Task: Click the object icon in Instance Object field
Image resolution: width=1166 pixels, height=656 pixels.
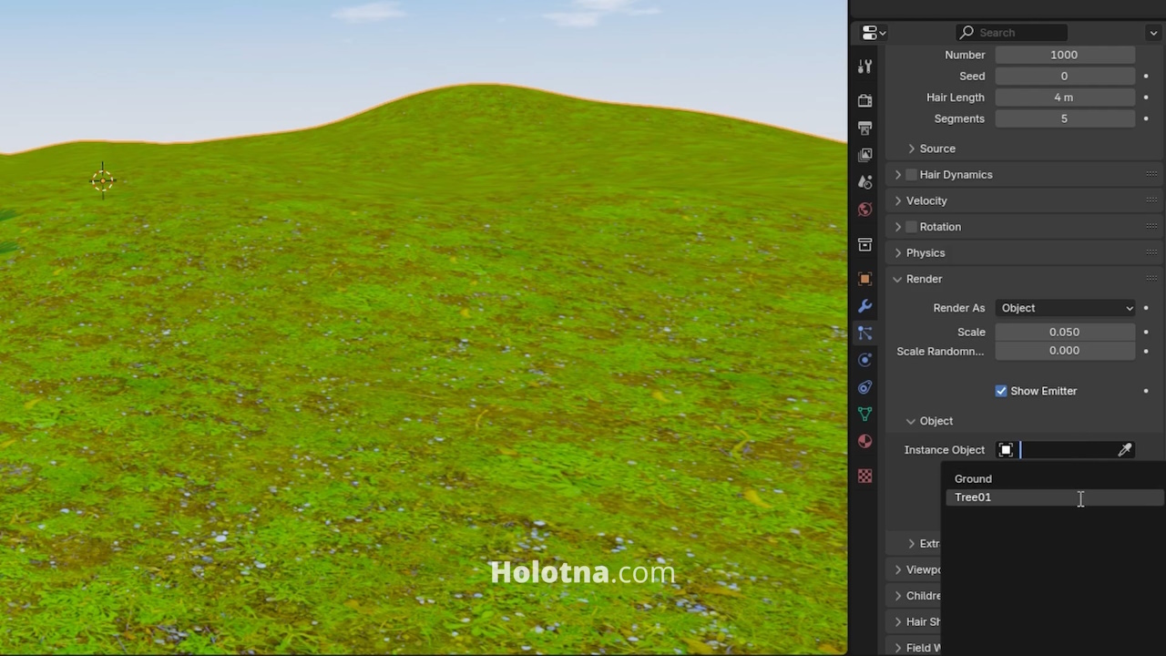Action: pos(1006,450)
